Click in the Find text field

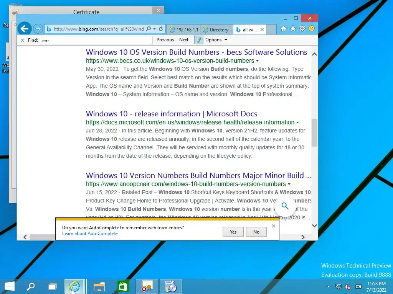[x=96, y=40]
